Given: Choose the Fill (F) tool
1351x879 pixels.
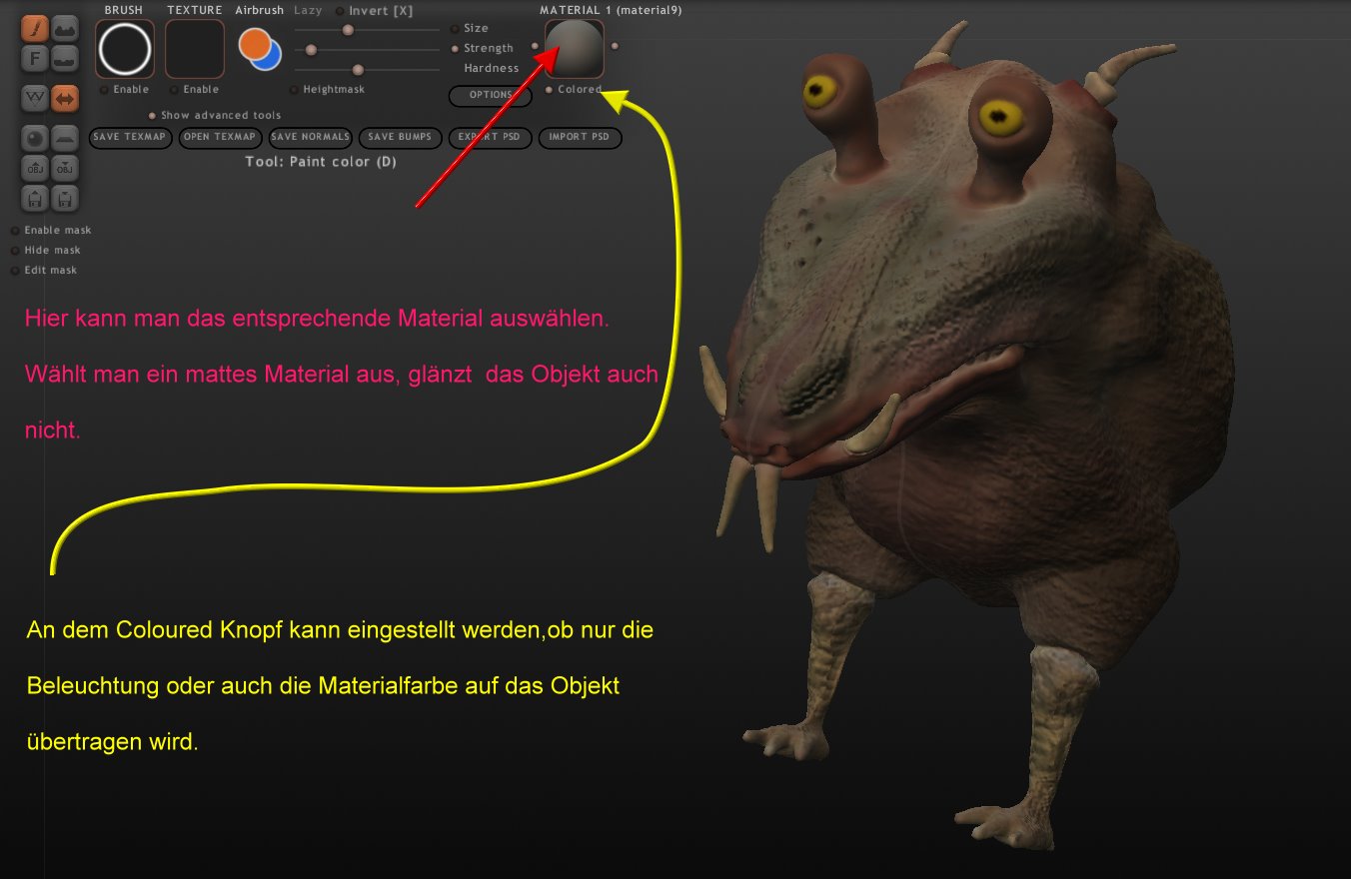Looking at the screenshot, I should (35, 57).
